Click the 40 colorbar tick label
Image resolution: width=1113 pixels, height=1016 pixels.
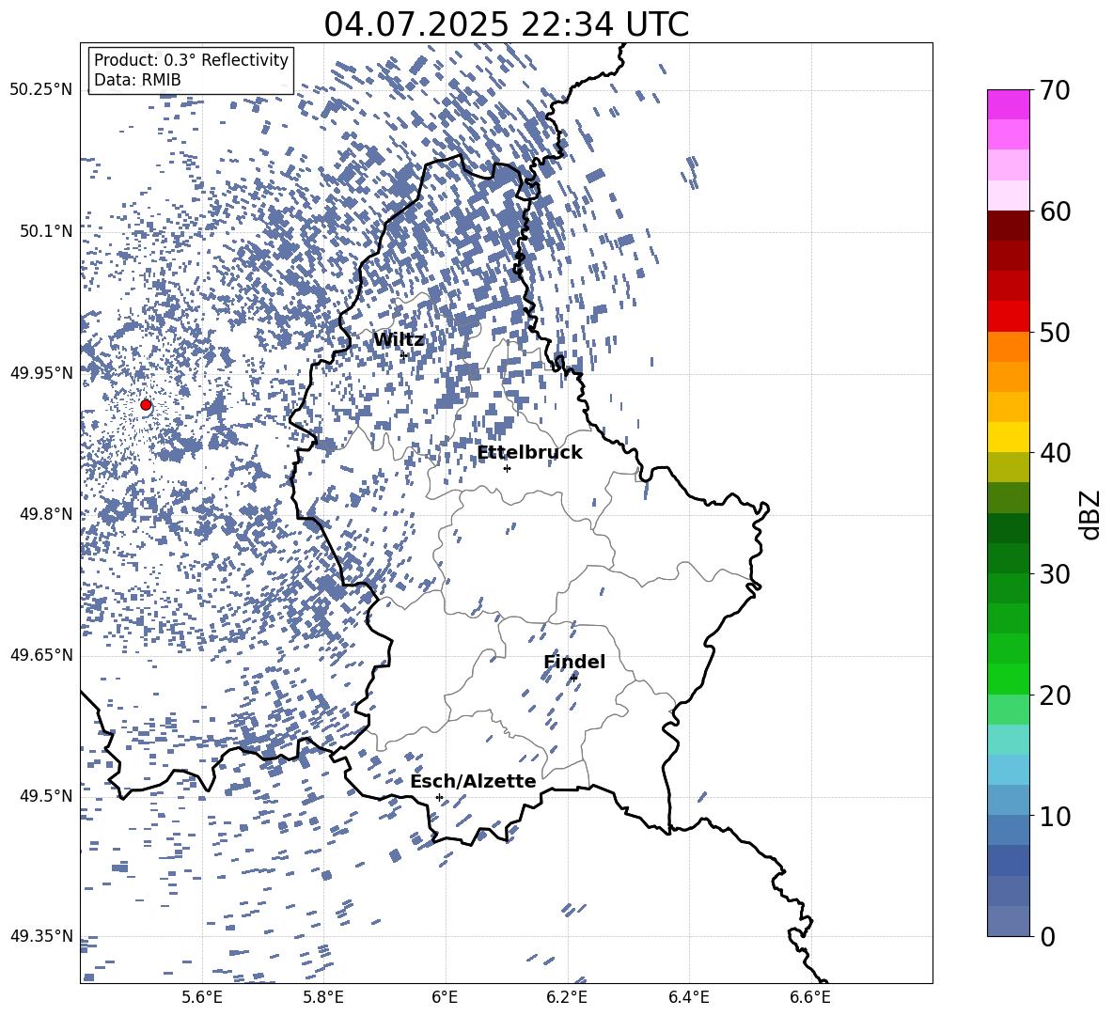(1055, 453)
